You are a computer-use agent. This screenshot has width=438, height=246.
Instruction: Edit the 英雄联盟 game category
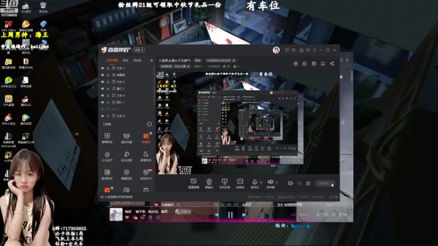[175, 66]
